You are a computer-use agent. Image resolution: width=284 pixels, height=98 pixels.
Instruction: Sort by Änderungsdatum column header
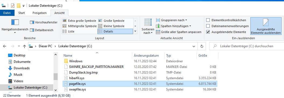point(148,56)
